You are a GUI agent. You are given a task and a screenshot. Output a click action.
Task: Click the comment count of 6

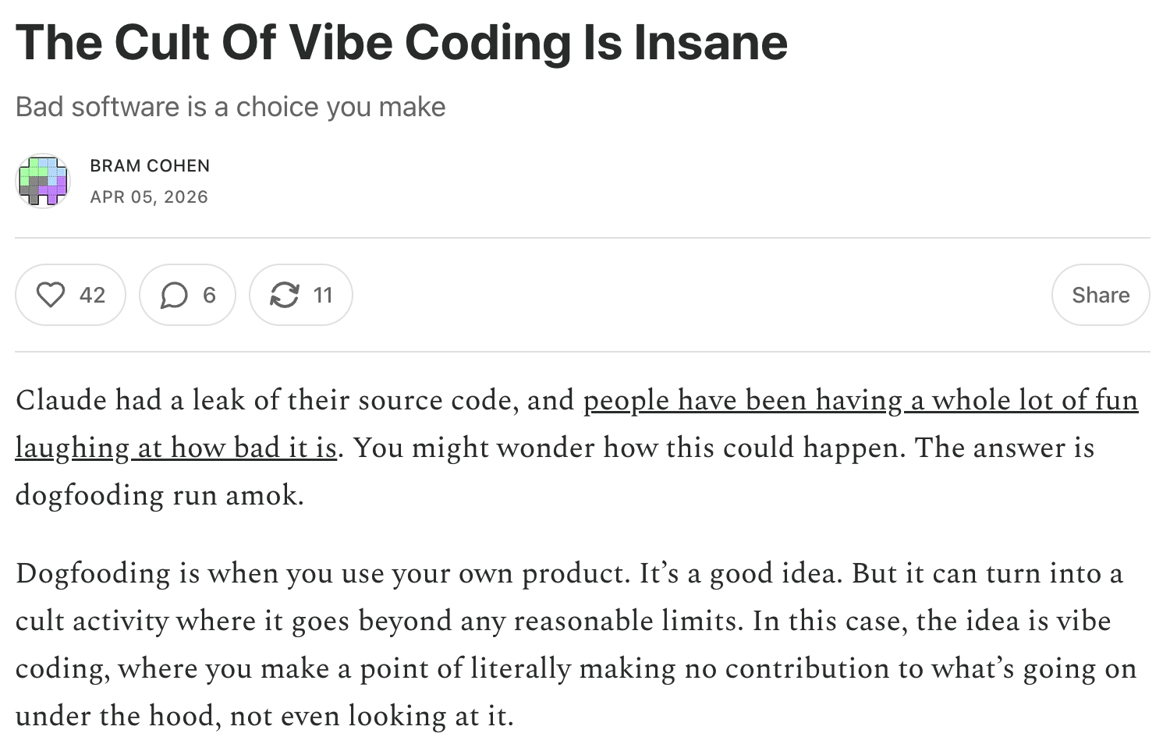209,295
